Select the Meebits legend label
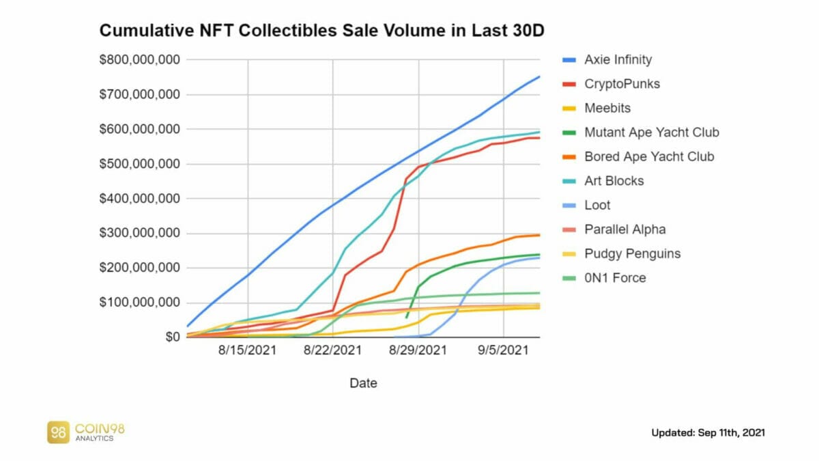819x461 pixels. pos(607,108)
